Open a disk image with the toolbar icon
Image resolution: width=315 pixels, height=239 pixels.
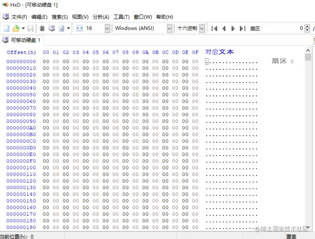61,28
